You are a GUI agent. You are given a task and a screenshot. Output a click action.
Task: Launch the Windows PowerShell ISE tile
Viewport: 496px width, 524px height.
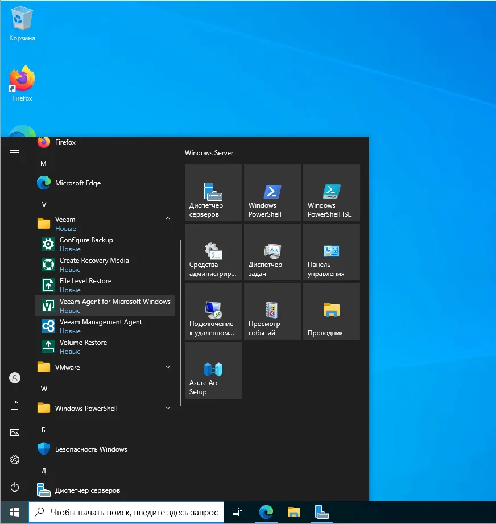[x=332, y=193]
